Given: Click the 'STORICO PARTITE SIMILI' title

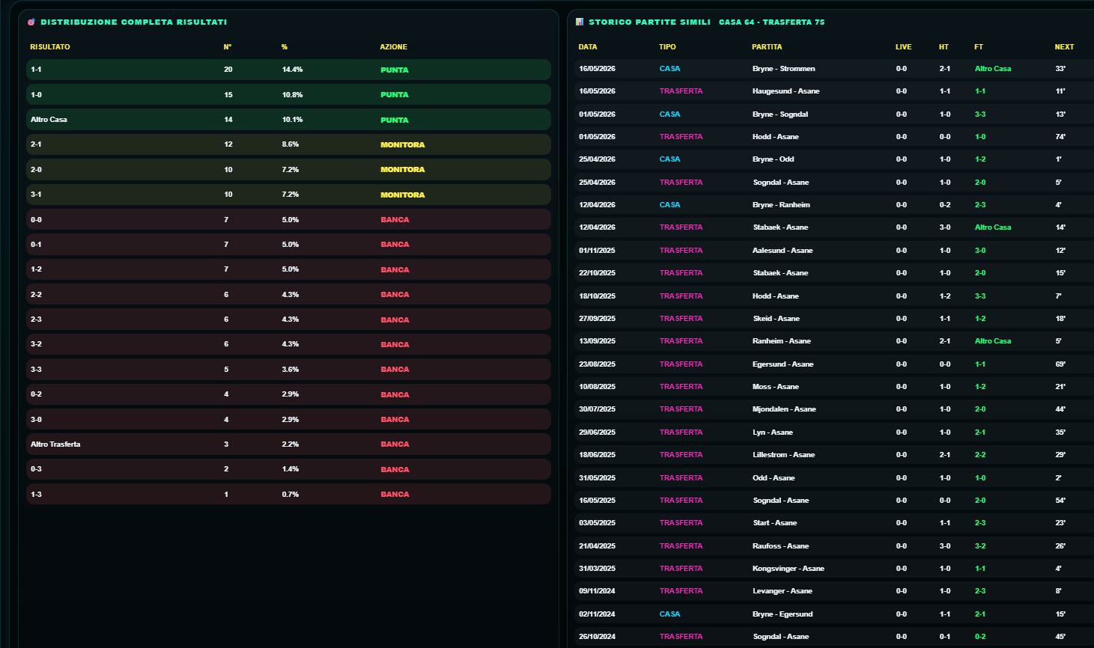Looking at the screenshot, I should (650, 22).
